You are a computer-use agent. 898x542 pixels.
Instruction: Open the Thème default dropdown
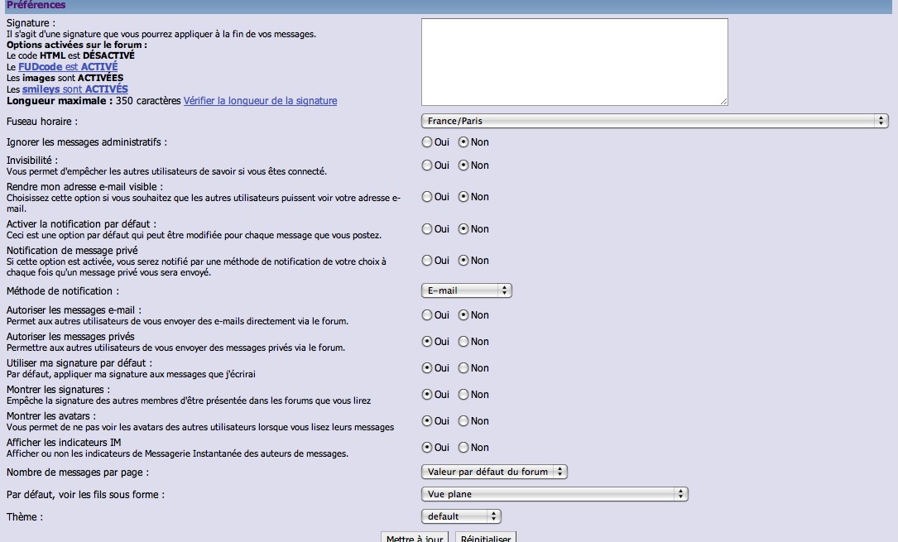coord(461,516)
